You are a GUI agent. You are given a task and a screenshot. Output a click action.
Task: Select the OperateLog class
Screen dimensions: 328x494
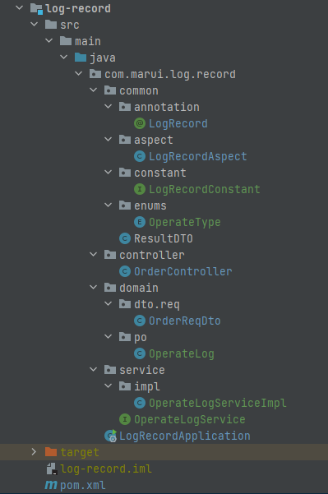pos(182,353)
